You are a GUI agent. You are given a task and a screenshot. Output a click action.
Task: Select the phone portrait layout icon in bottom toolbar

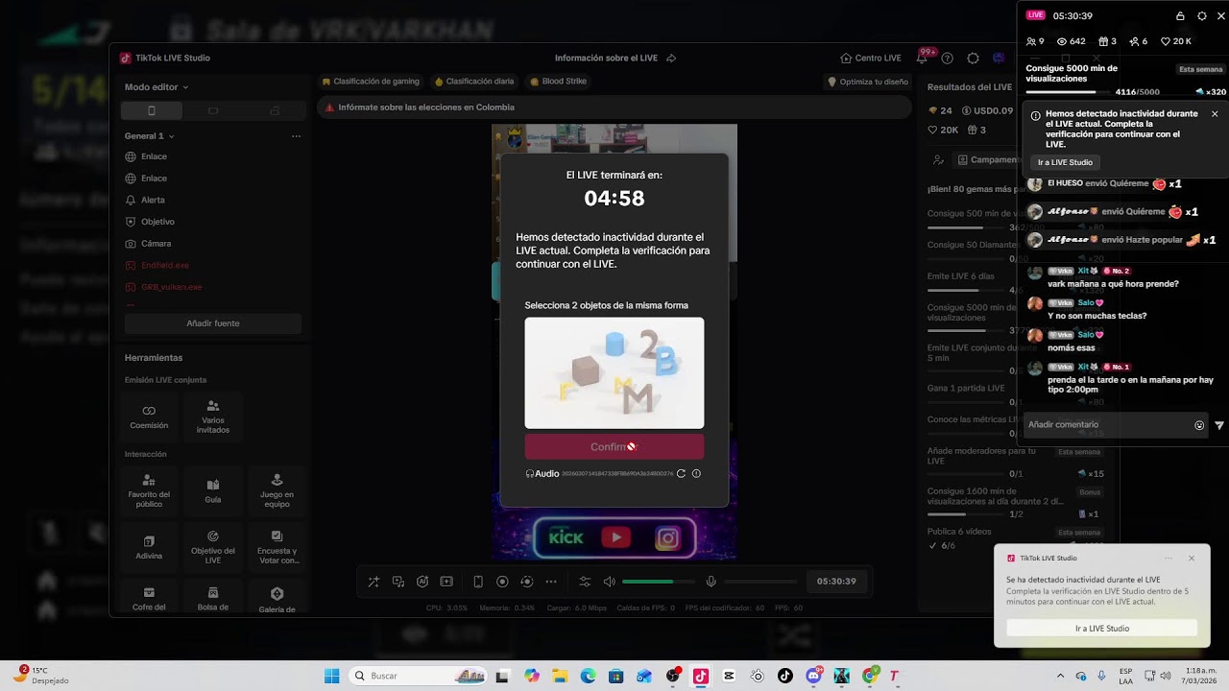coord(478,582)
